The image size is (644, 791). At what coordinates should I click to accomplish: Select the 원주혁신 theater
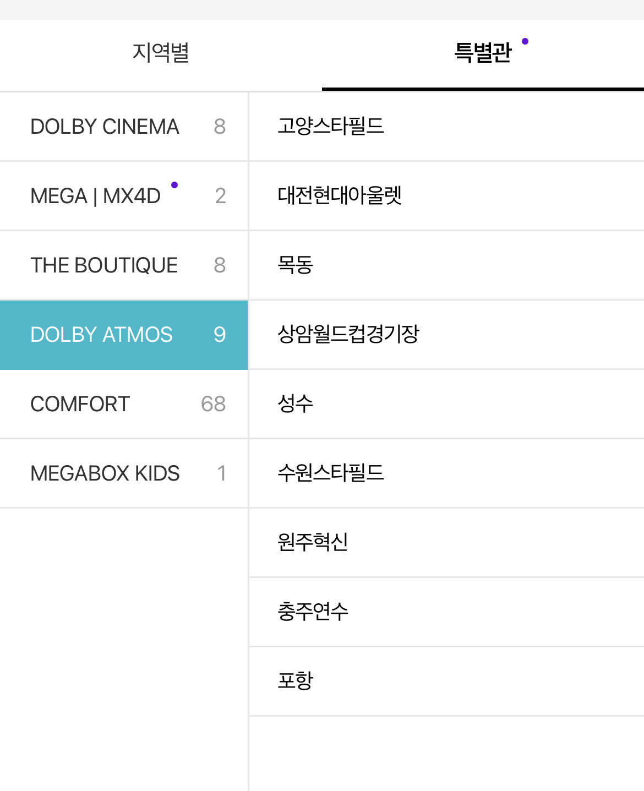point(313,542)
